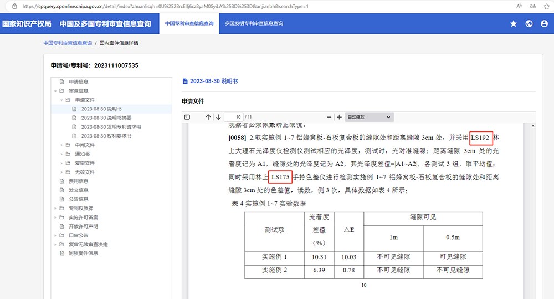
Task: Click the lock icon in the address bar
Action: (x=14, y=6)
